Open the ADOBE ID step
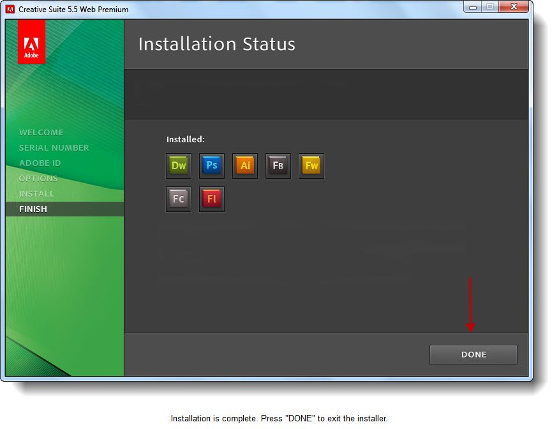559x429 pixels. (x=40, y=163)
